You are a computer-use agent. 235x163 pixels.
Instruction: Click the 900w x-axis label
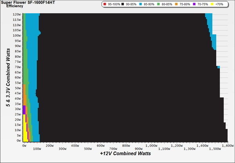[139, 149]
